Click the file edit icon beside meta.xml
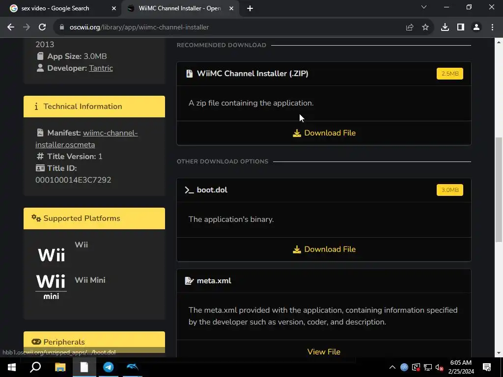Viewport: 503px width, 377px height. click(189, 280)
